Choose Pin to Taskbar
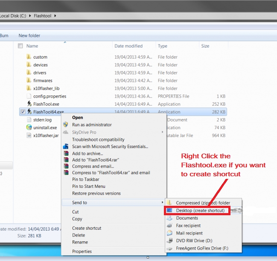Image resolution: width=277 pixels, height=261 pixels. click(x=86, y=179)
